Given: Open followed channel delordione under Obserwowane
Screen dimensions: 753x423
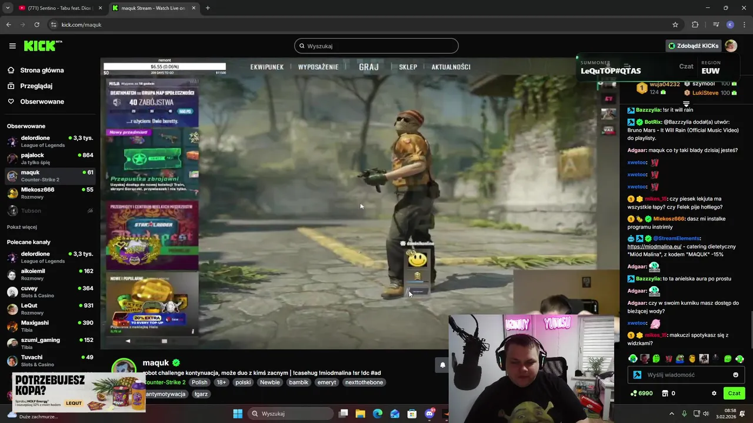Looking at the screenshot, I should [50, 142].
